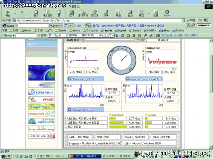Image resolution: width=213 pixels, height=159 pixels.
Task: Click the Stop (중지) toolbar icon
Action: click(36, 14)
